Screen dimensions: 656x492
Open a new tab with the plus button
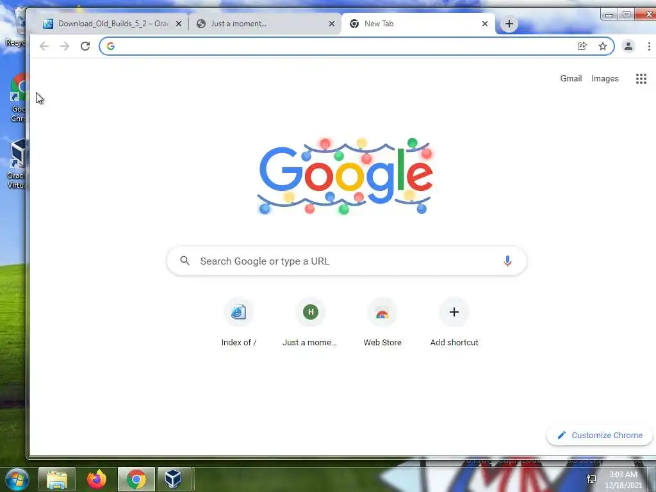(x=509, y=24)
